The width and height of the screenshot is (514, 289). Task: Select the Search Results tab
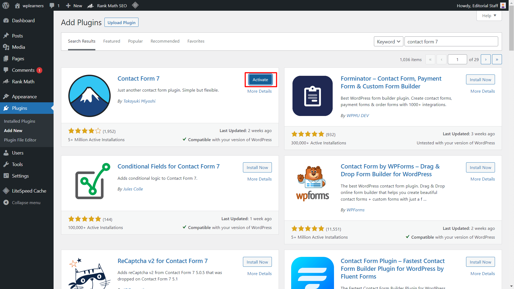pyautogui.click(x=82, y=41)
